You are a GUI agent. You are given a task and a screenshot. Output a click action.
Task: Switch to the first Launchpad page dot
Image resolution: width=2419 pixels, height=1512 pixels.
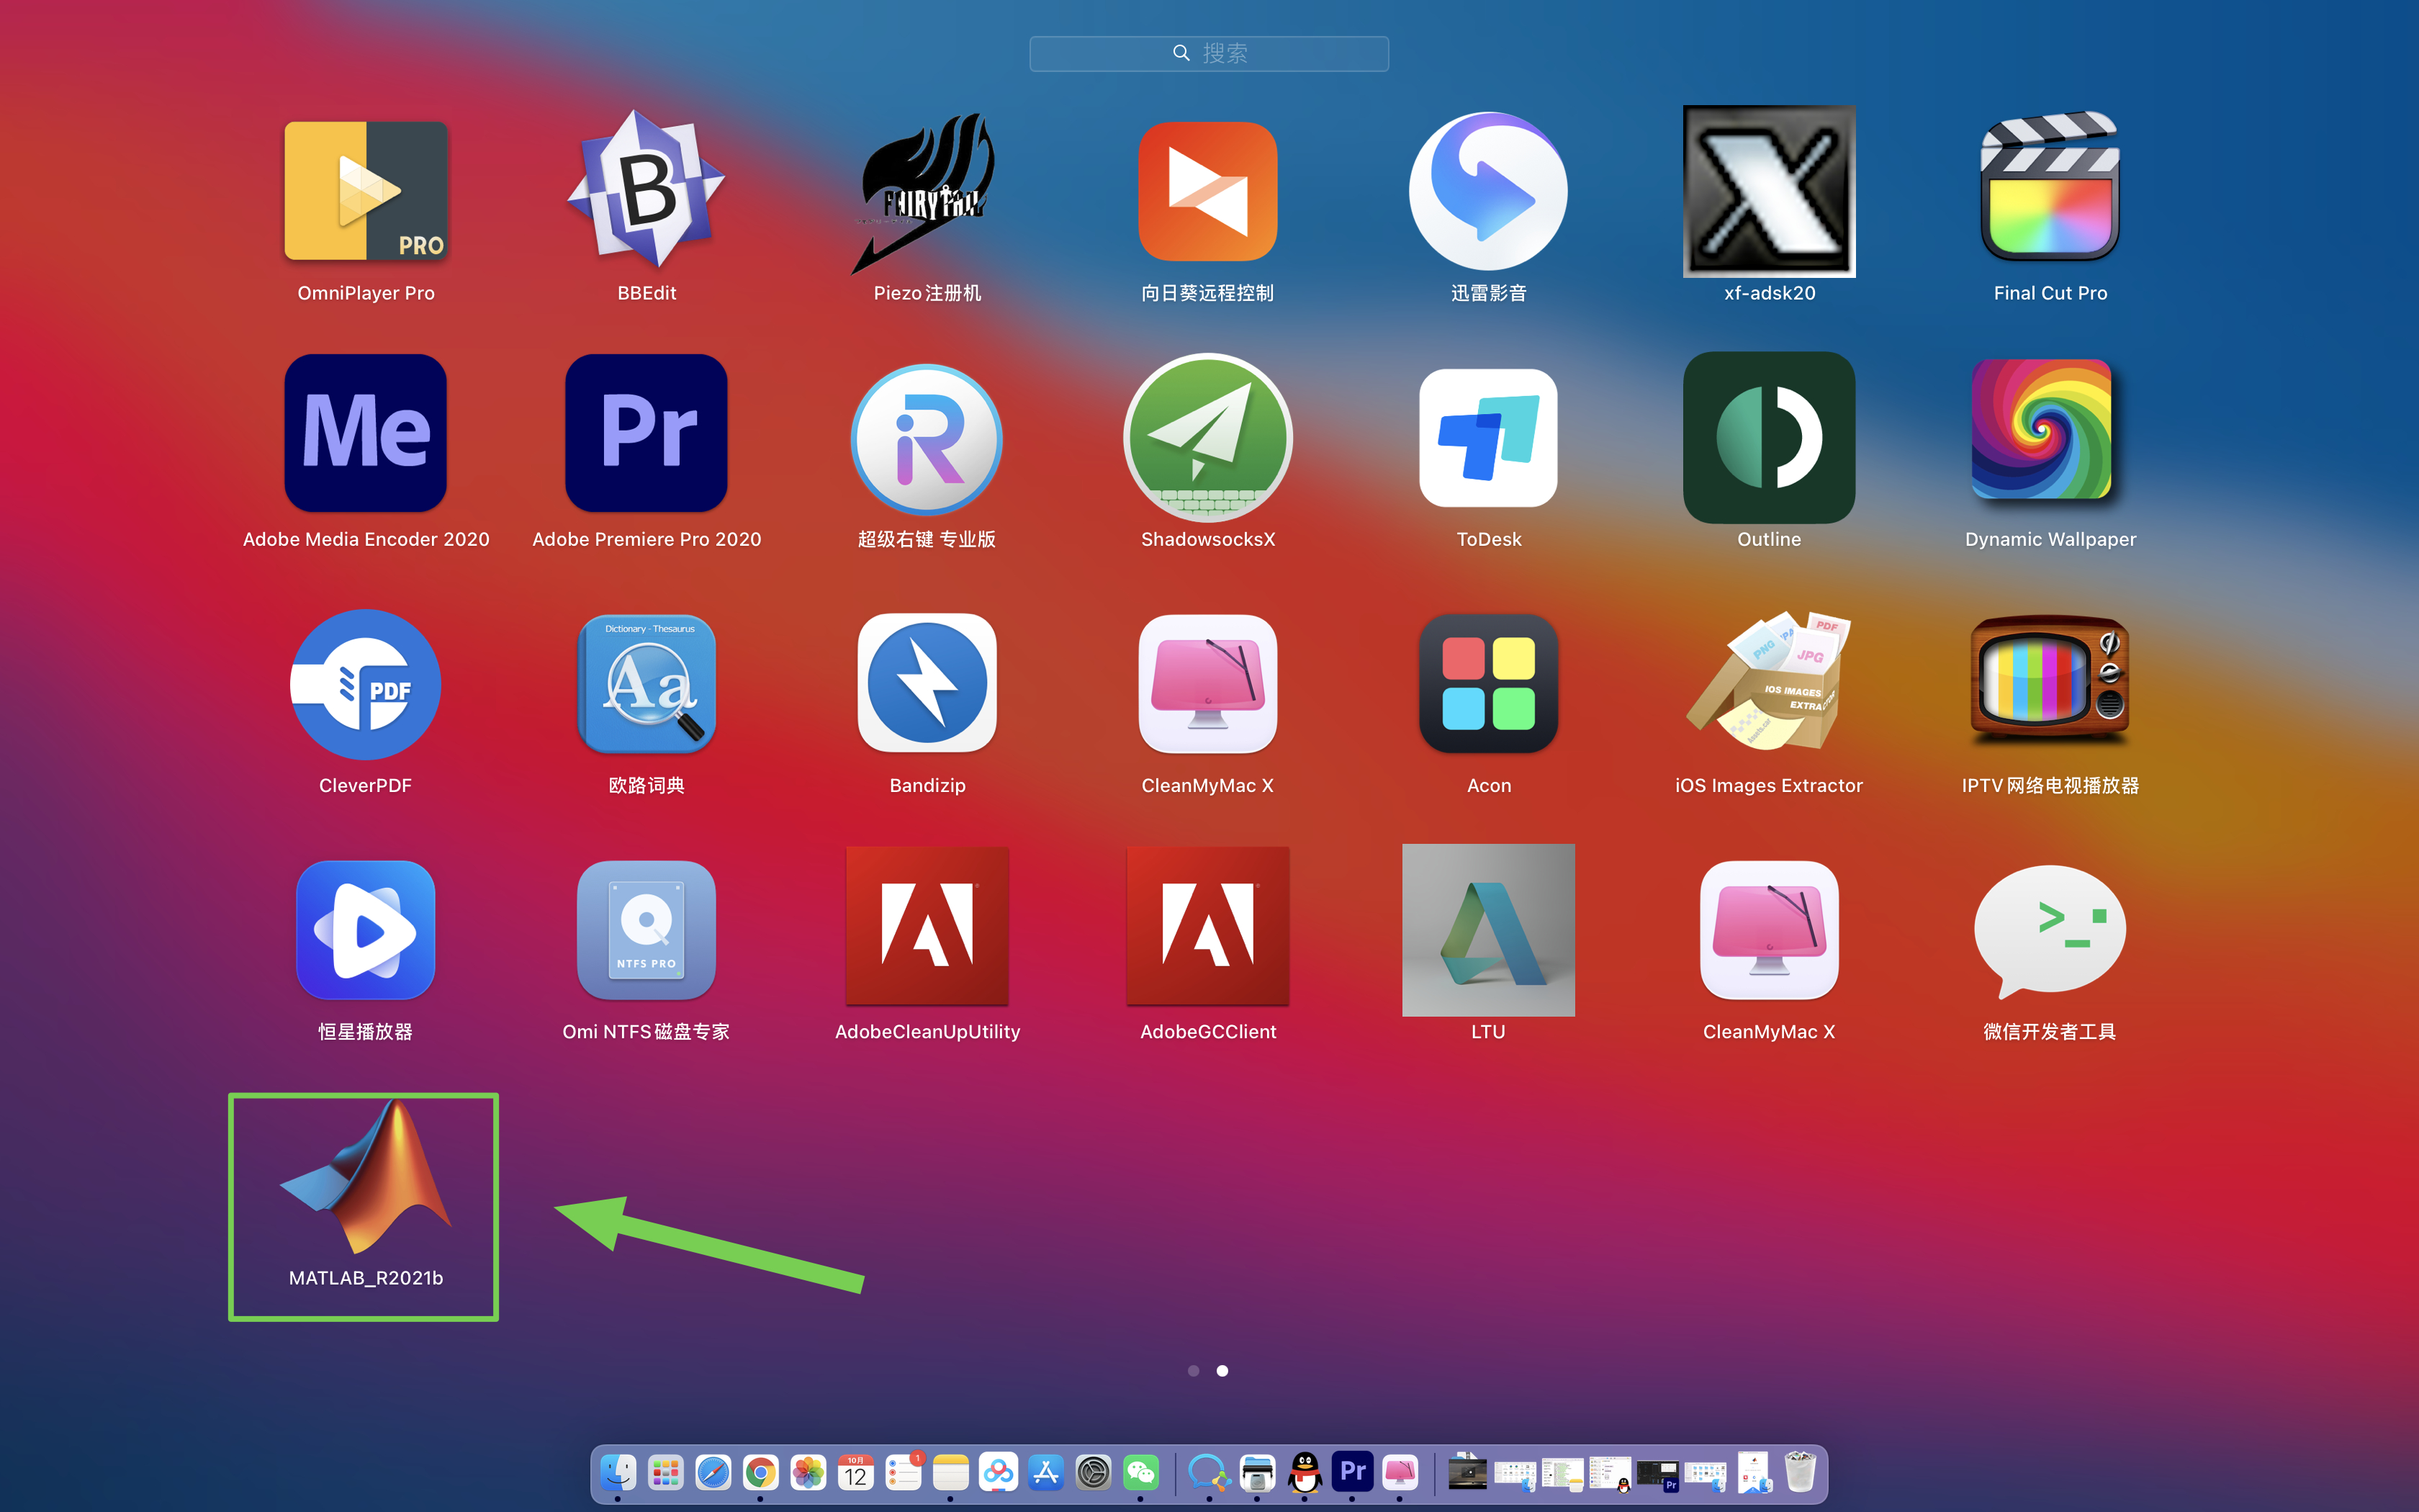(1192, 1371)
